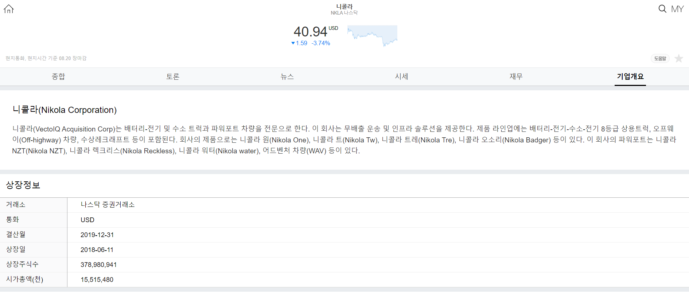Viewport: 689px width, 295px height.
Task: Switch to the 시세 tab
Action: click(402, 76)
